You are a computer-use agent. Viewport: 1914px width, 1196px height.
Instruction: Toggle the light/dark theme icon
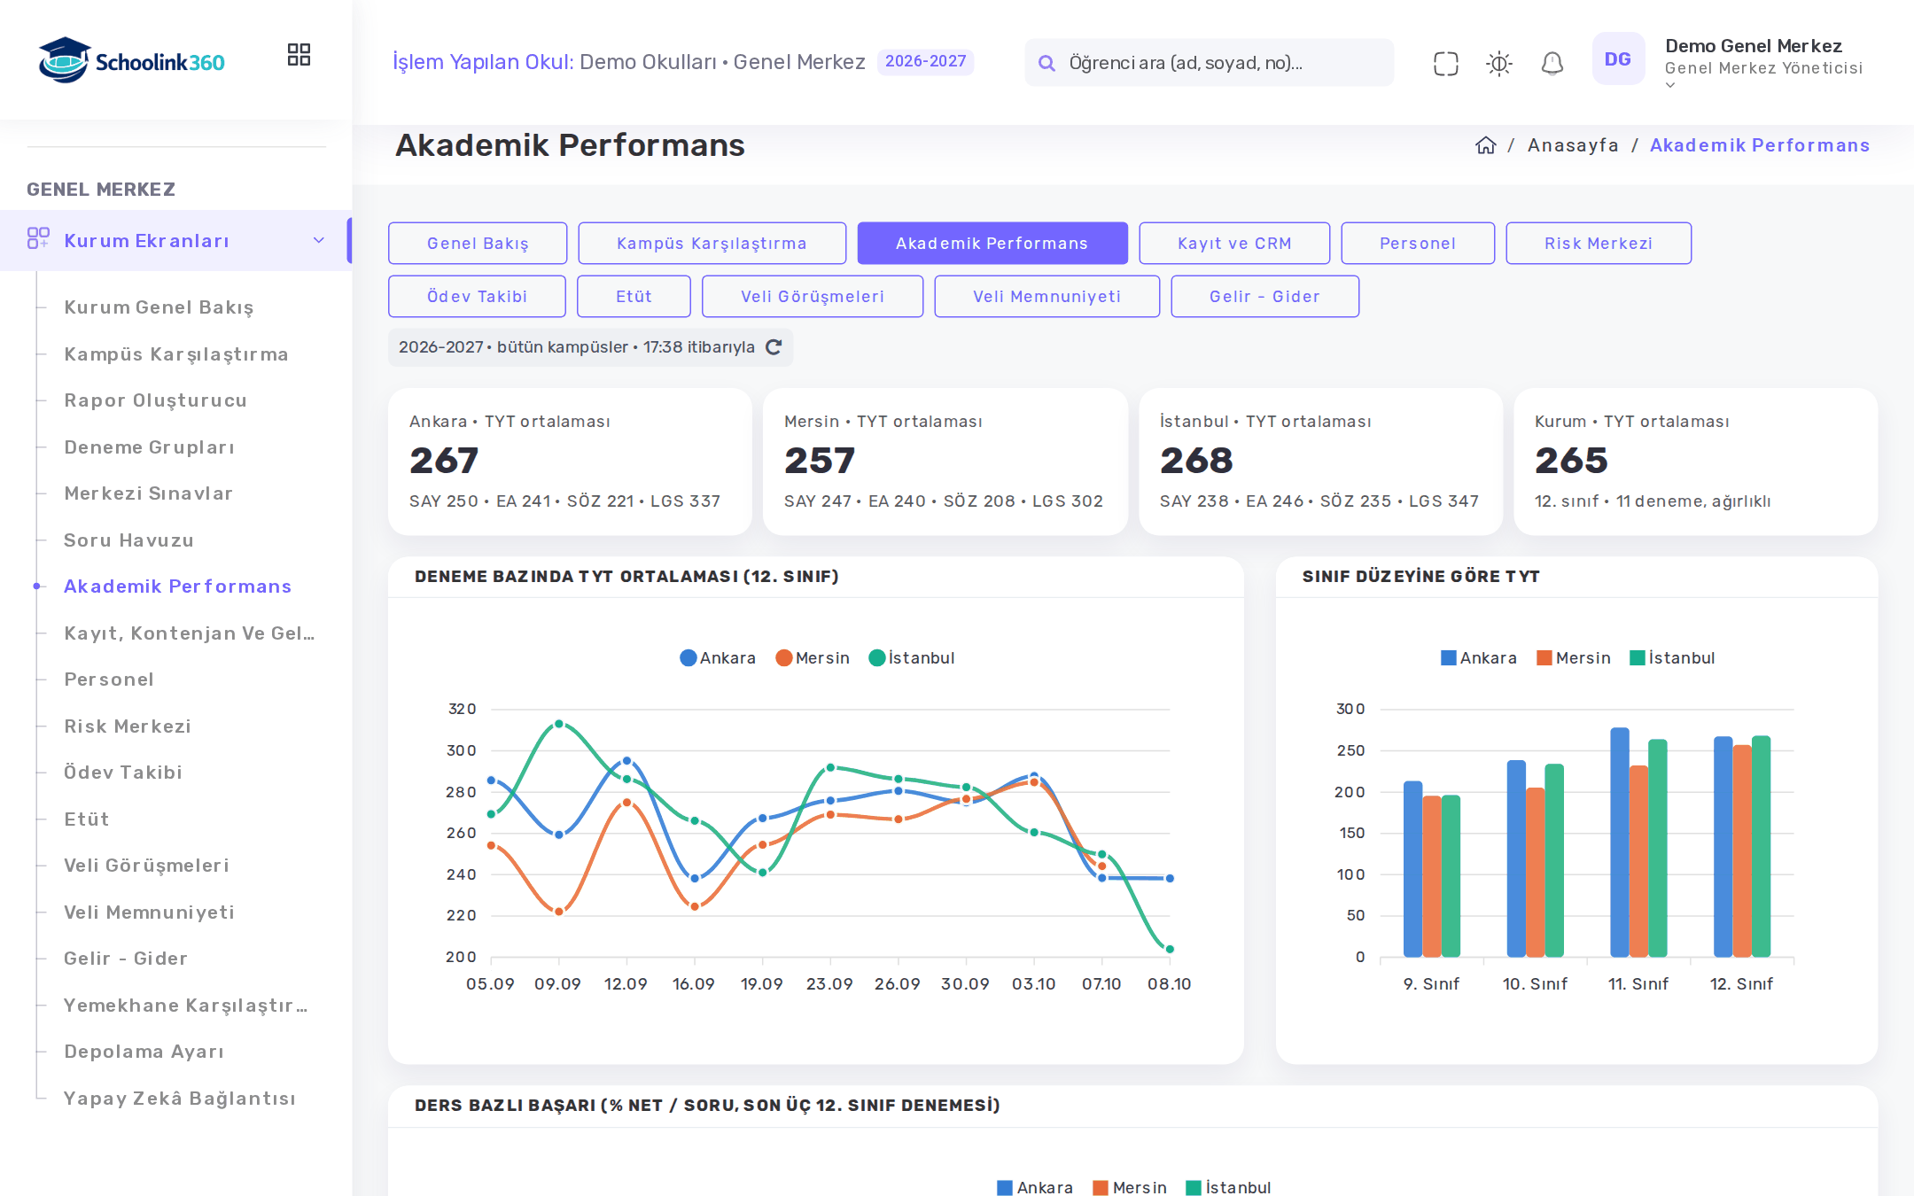coord(1498,63)
